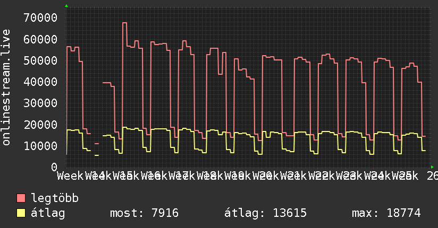Click the átlag legend label beside yellow swatch
Screen dimensions: 438x228
click(48, 213)
